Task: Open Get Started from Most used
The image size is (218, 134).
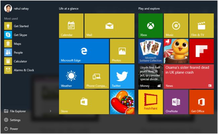Action: 16,26
